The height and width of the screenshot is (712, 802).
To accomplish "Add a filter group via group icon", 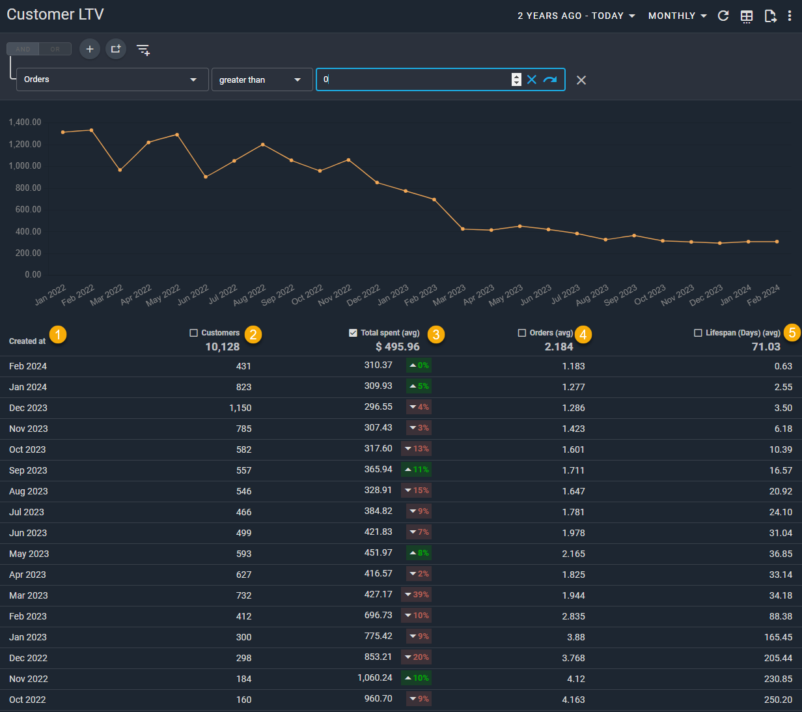I will point(116,49).
